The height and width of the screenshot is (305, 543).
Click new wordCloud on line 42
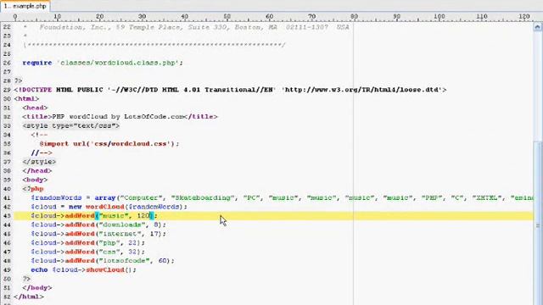coord(96,207)
